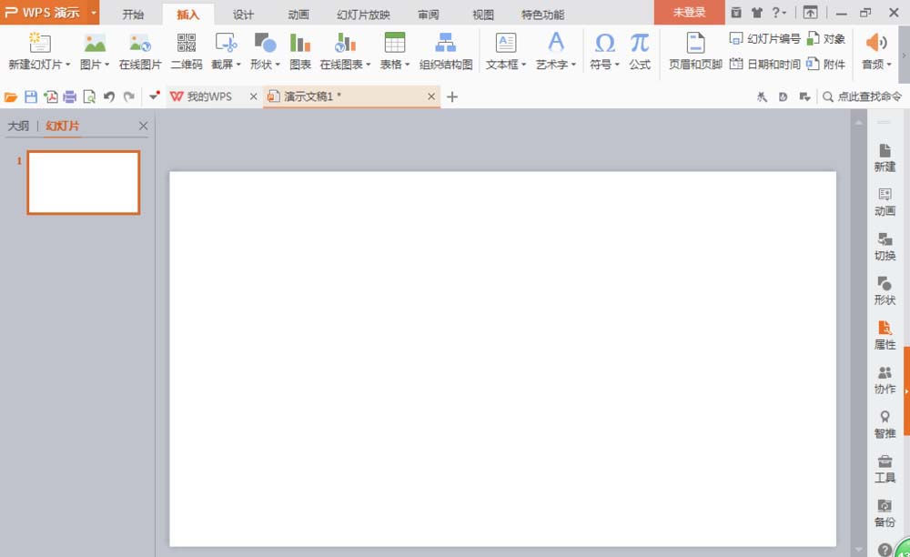The width and height of the screenshot is (910, 557).
Task: Open 属性 (Properties) in right sidebar
Action: 885,335
